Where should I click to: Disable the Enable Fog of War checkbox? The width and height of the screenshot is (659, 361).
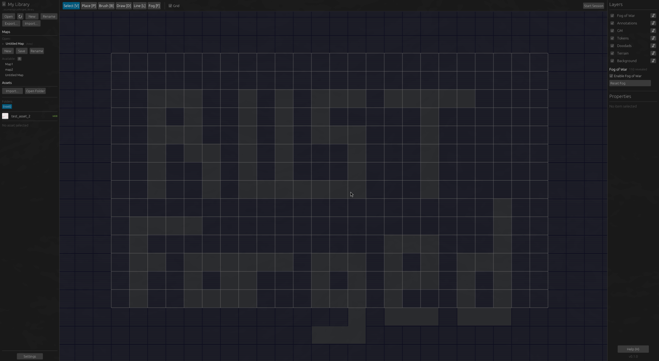pyautogui.click(x=611, y=76)
